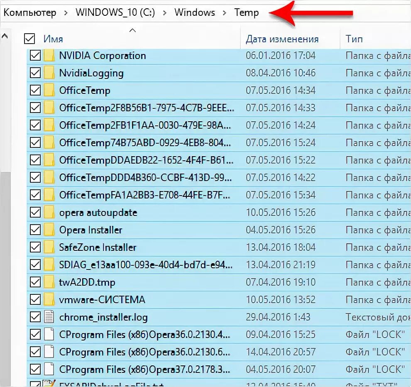Click the twA2DD.tmp folder icon
This screenshot has height=387, width=411.
pos(49,282)
